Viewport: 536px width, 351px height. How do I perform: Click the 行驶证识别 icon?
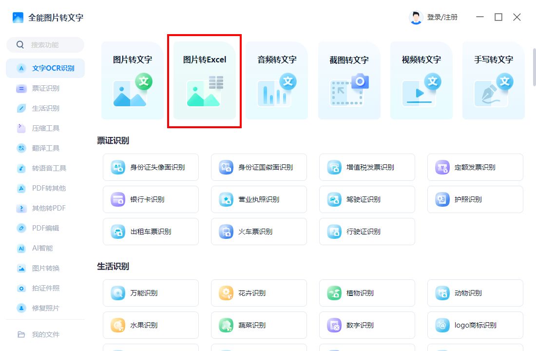334,232
